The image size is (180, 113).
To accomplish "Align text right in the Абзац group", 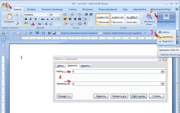I will (x=75, y=19).
